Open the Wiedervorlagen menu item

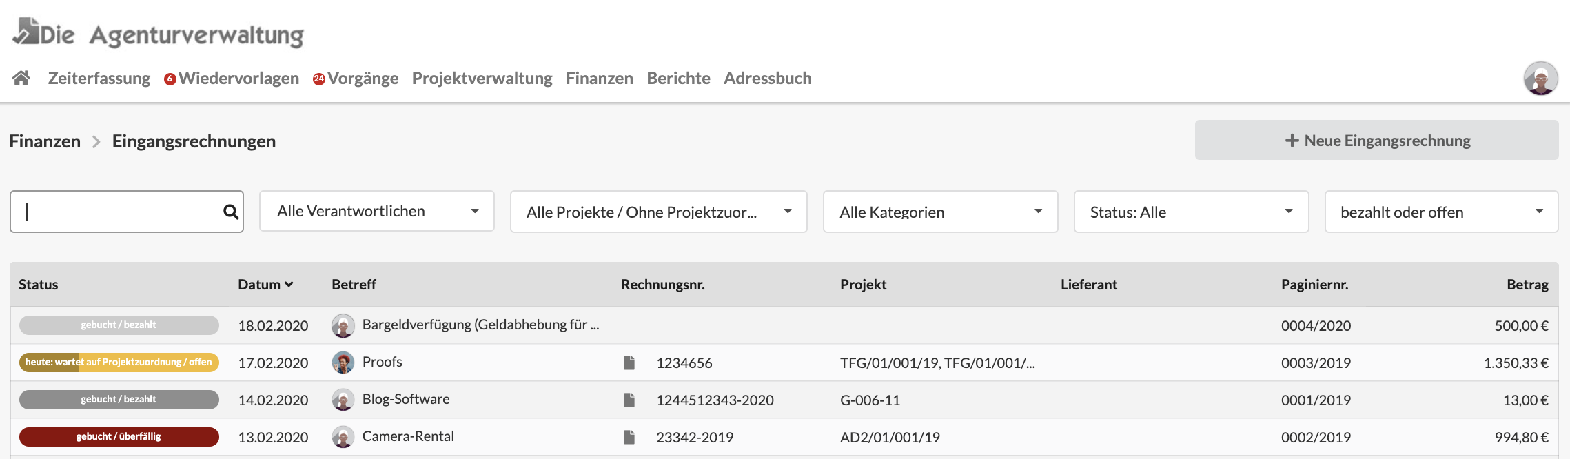coord(238,79)
